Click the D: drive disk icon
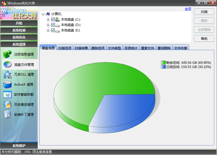Screen dimensions: 217x155 point(58,25)
